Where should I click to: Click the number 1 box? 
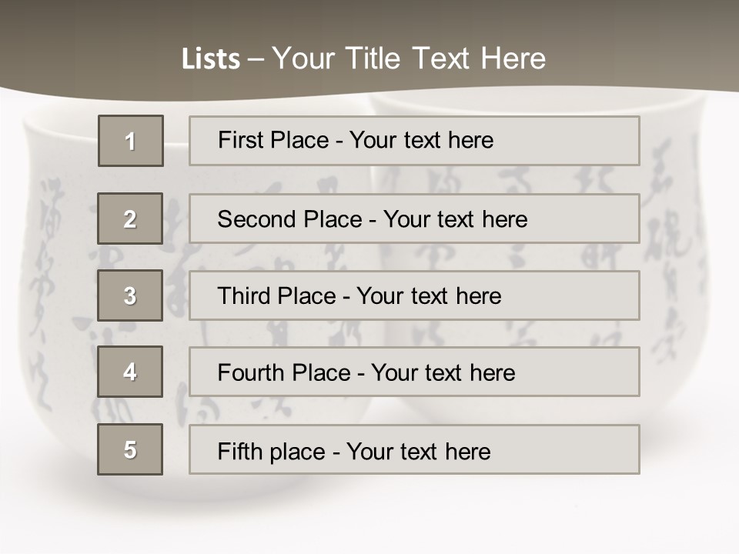130,141
